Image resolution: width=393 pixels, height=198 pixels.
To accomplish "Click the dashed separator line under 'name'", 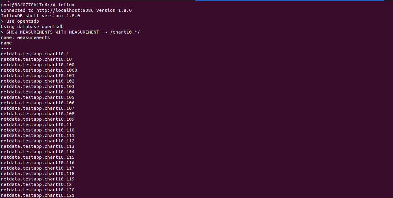I will pos(6,48).
